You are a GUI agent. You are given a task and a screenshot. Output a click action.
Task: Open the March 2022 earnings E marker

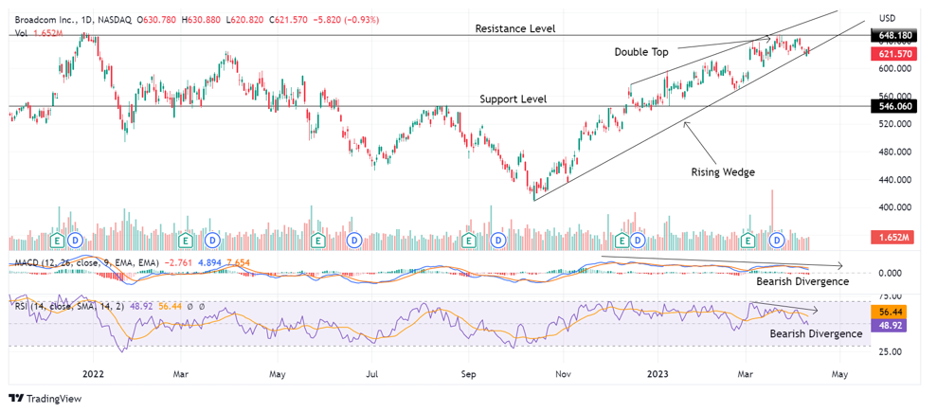click(186, 240)
